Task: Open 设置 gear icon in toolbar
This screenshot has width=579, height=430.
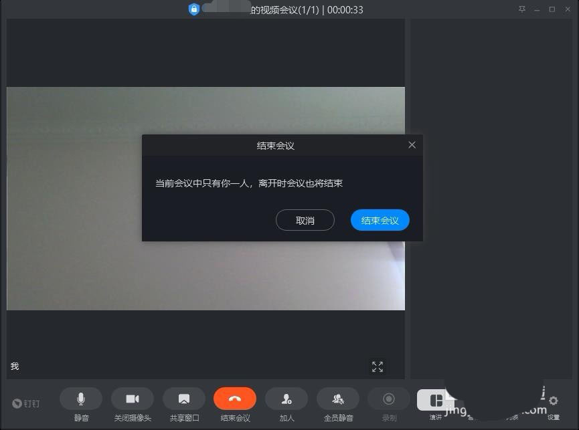Action: click(553, 401)
